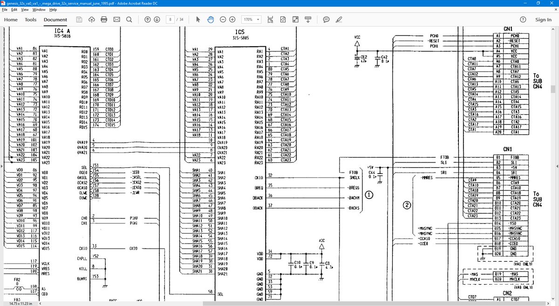Click the fit one full page icon

point(283,20)
